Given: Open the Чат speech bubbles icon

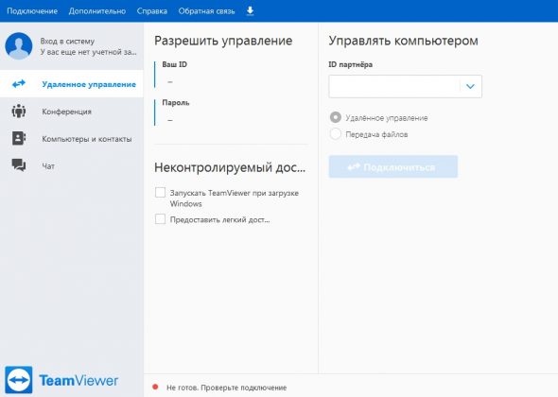Looking at the screenshot, I should [19, 165].
